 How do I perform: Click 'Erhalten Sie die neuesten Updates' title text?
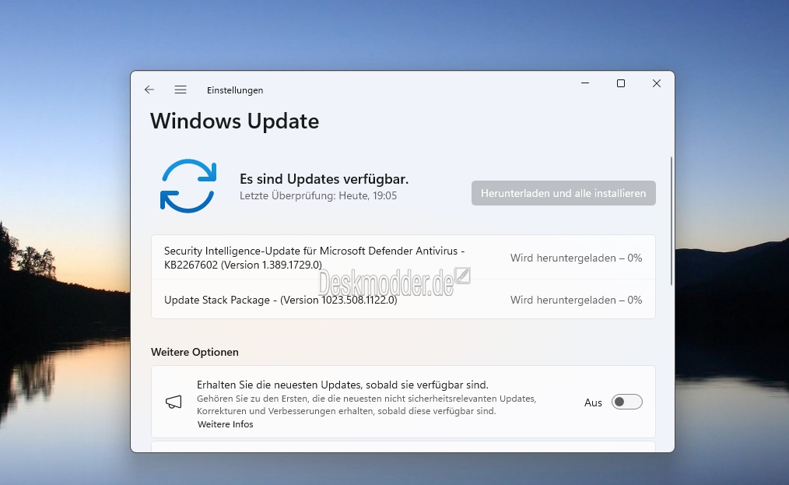coord(342,385)
